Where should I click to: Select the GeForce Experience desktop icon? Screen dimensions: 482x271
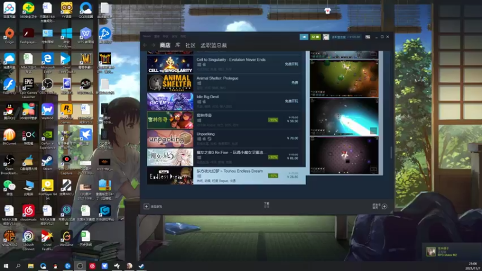coord(48,139)
